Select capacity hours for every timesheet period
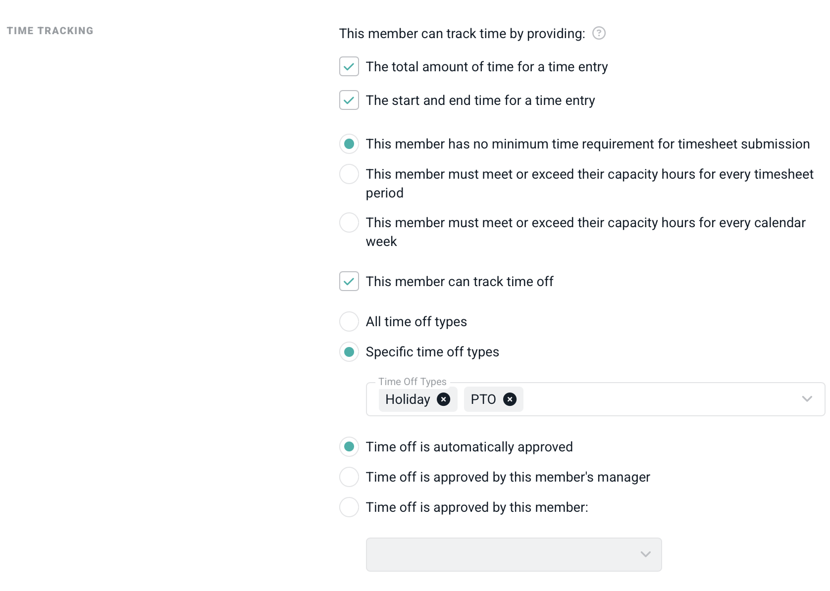 pos(349,174)
